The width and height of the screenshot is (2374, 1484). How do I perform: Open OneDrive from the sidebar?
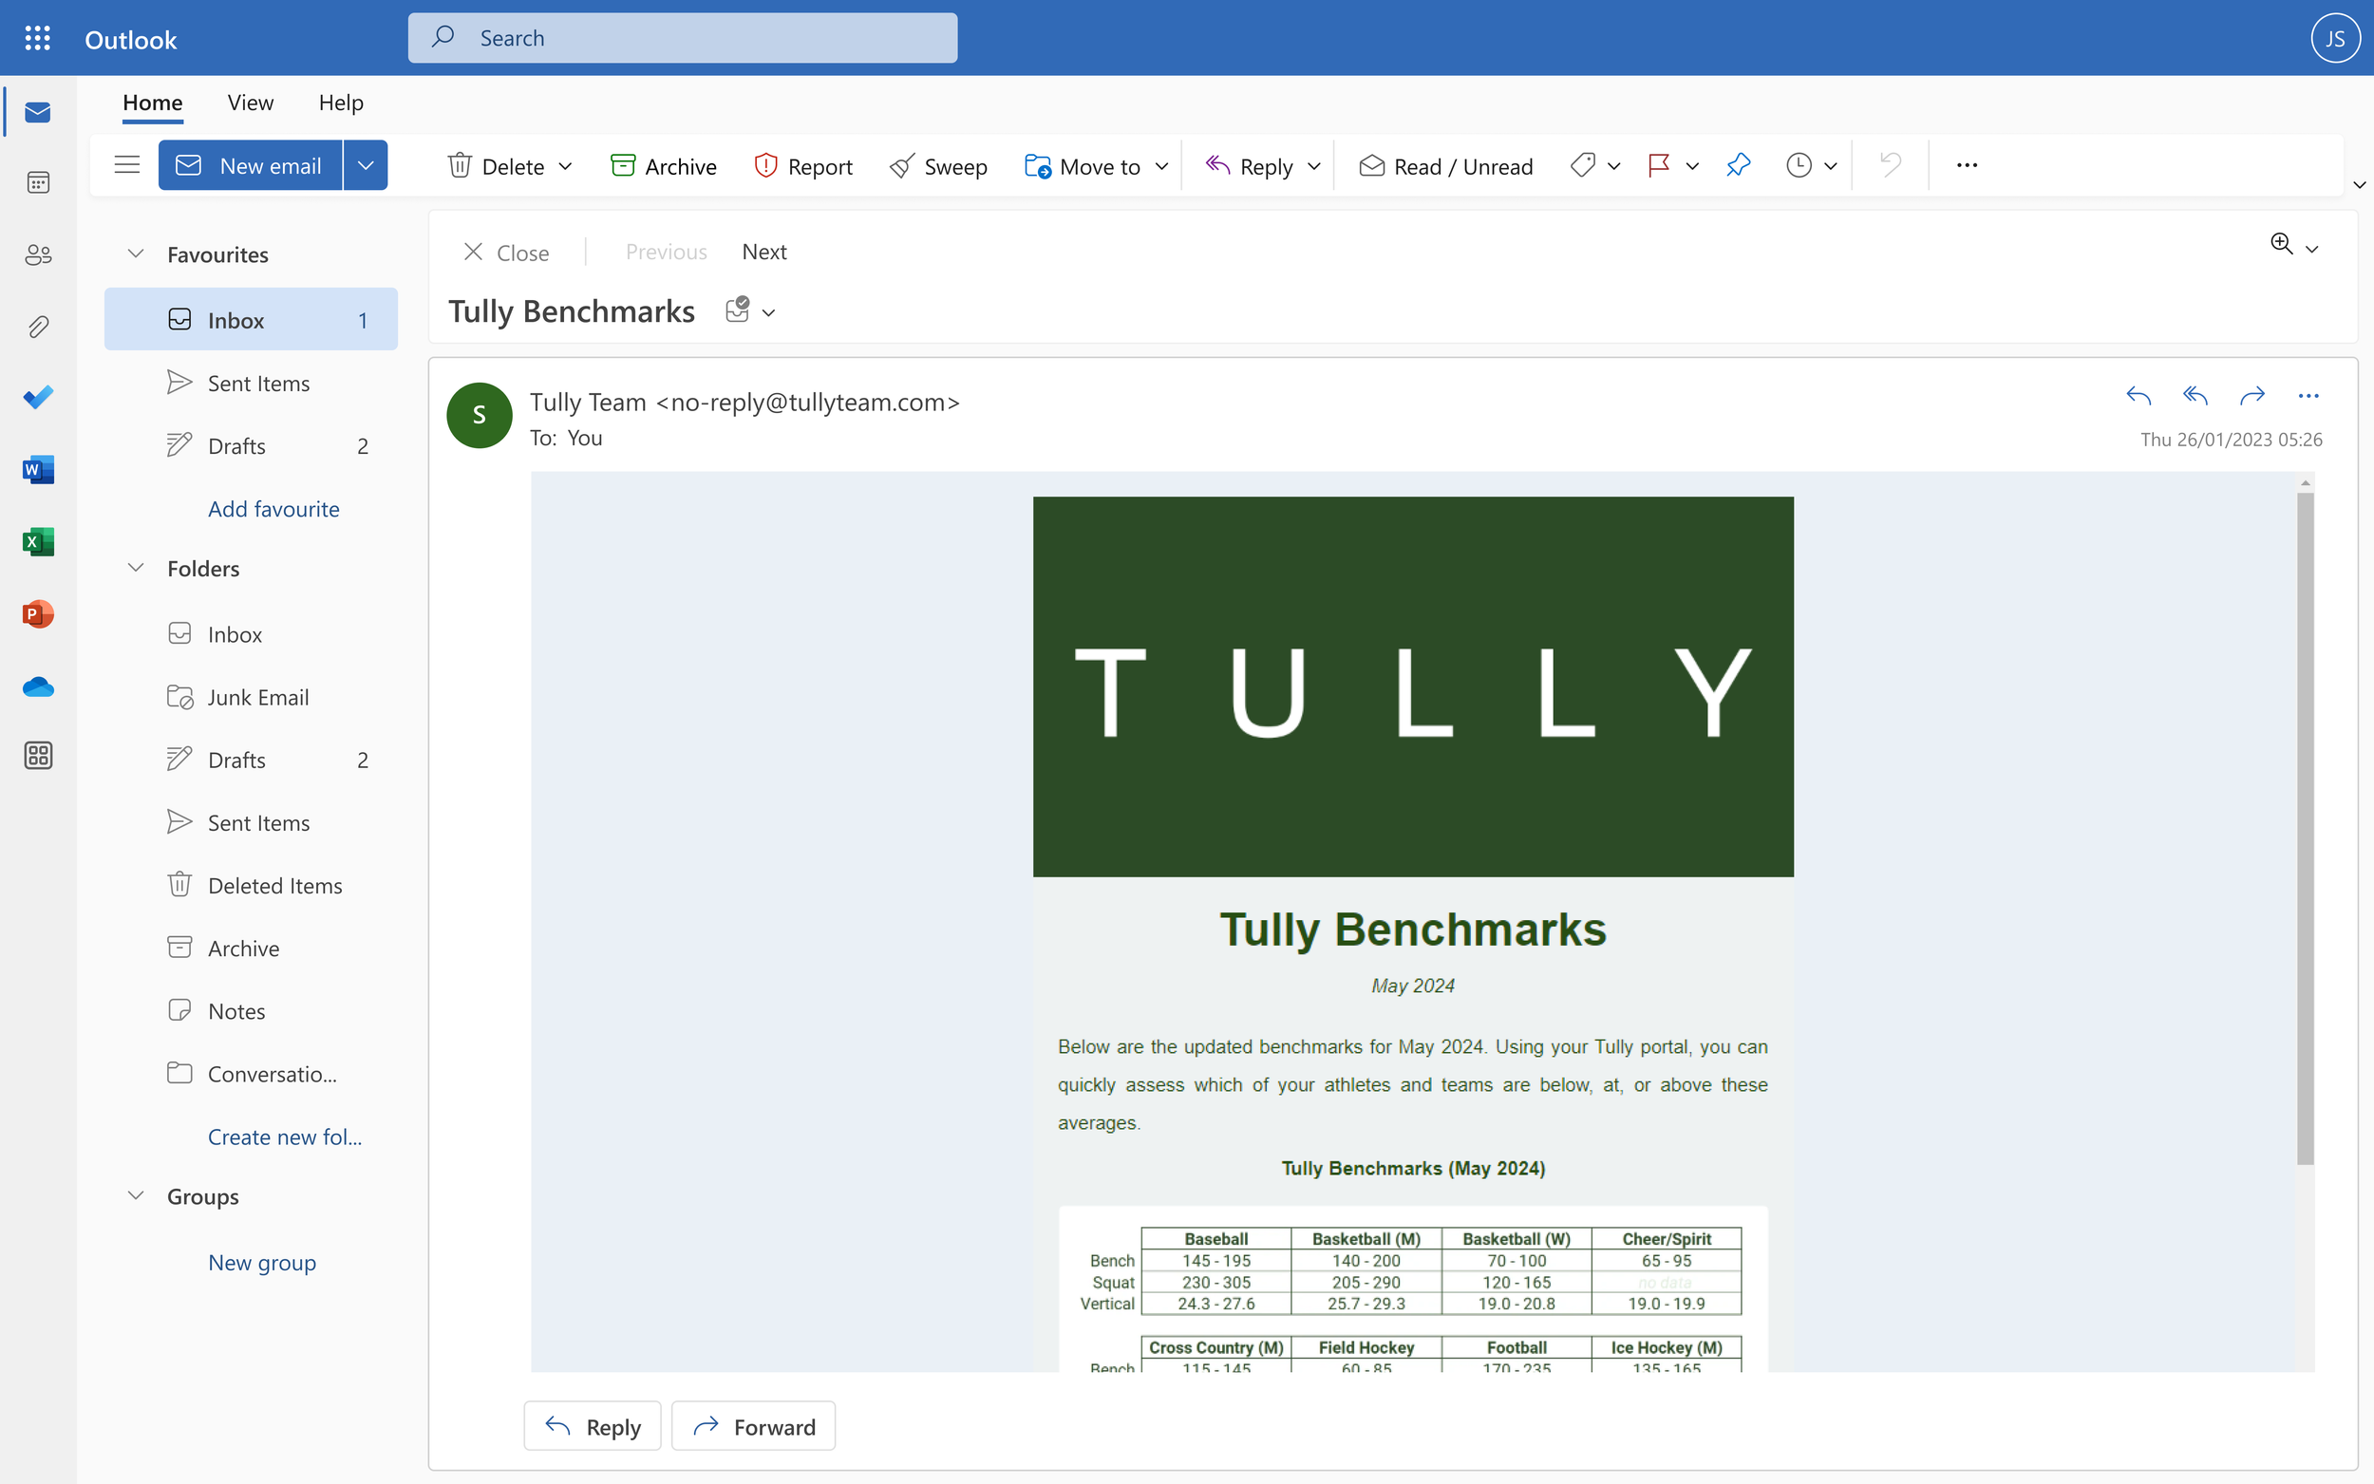[x=37, y=687]
